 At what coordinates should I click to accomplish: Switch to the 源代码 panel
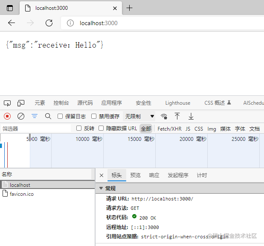point(85,103)
